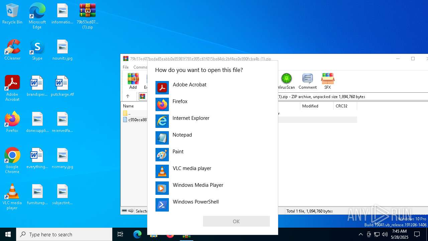Image resolution: width=428 pixels, height=241 pixels.
Task: Click the Comment toolbar icon in WinRAR
Action: pyautogui.click(x=308, y=81)
